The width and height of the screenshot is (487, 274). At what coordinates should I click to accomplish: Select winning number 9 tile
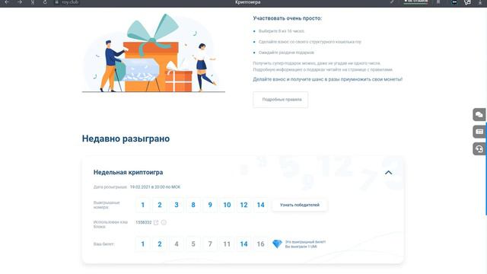(210, 205)
